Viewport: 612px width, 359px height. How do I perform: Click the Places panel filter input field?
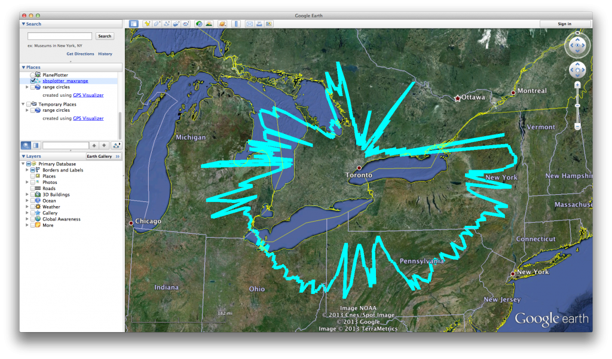(66, 146)
